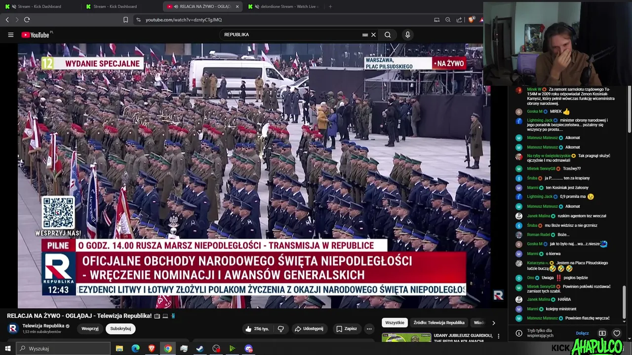This screenshot has width=632, height=355.
Task: Open Brave browser from the taskbar
Action: pyautogui.click(x=152, y=349)
